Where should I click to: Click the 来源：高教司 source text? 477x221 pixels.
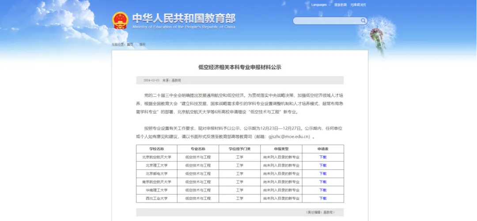coord(172,81)
